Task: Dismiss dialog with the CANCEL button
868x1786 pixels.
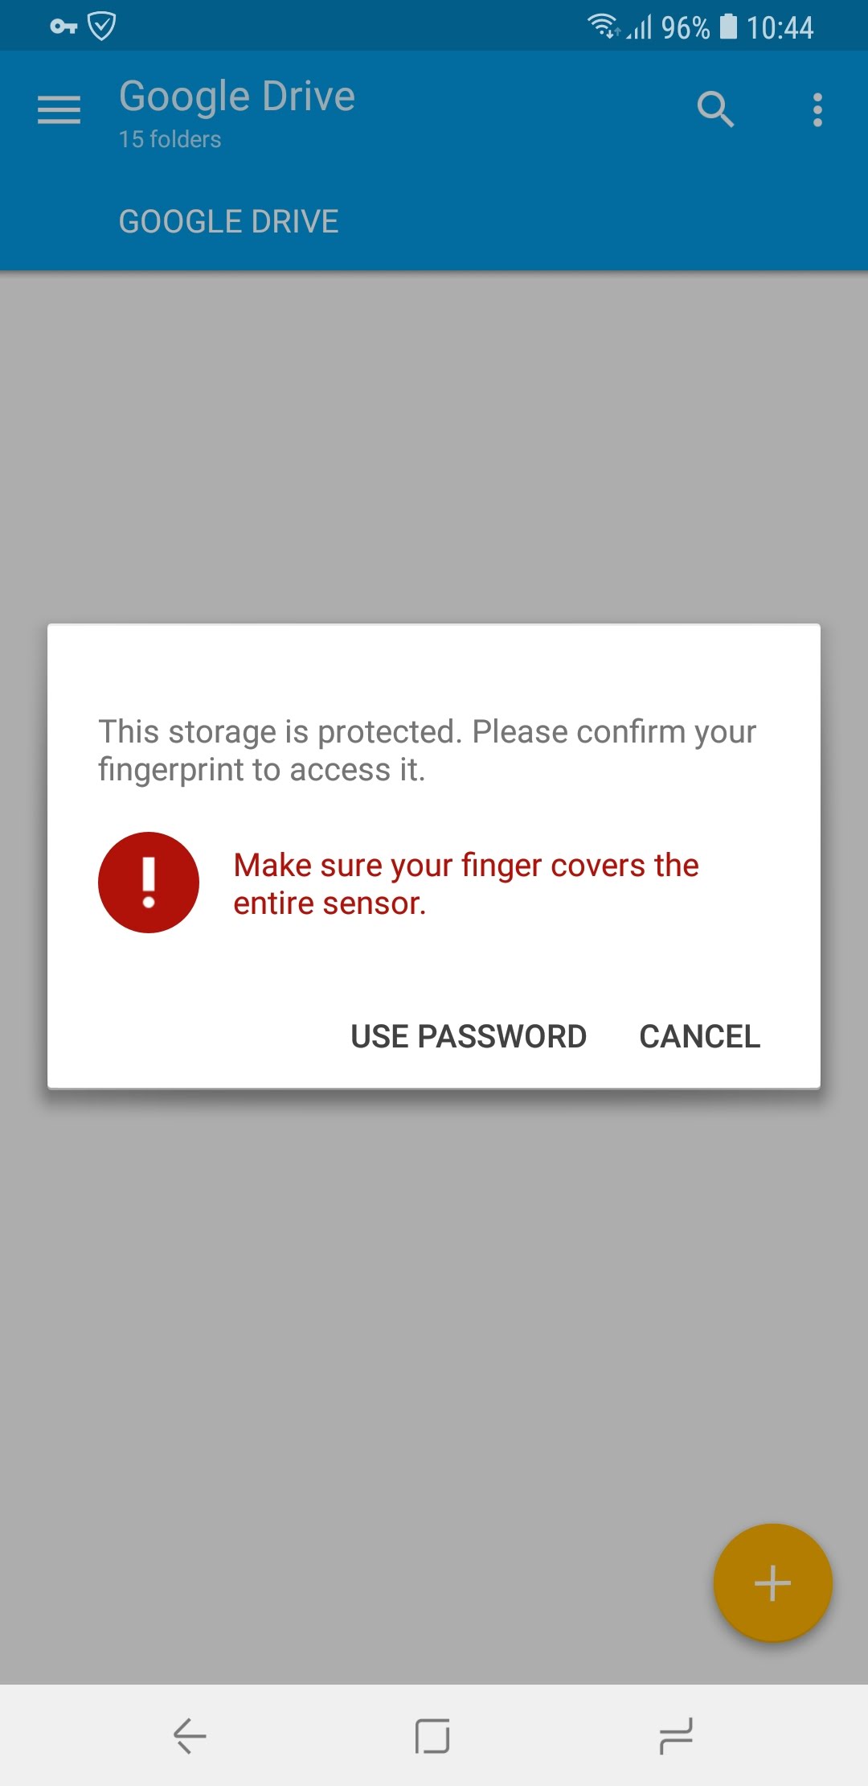Action: tap(699, 1036)
